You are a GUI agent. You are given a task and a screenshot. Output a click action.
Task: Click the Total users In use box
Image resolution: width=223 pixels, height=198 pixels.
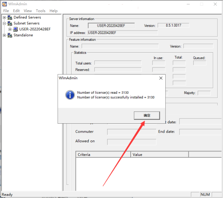(x=159, y=63)
